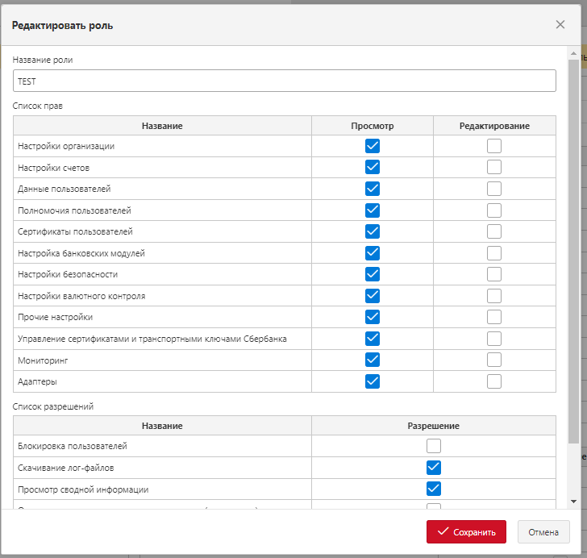The width and height of the screenshot is (587, 558).
Task: Select the Адаптеры row label
Action: pyautogui.click(x=37, y=381)
